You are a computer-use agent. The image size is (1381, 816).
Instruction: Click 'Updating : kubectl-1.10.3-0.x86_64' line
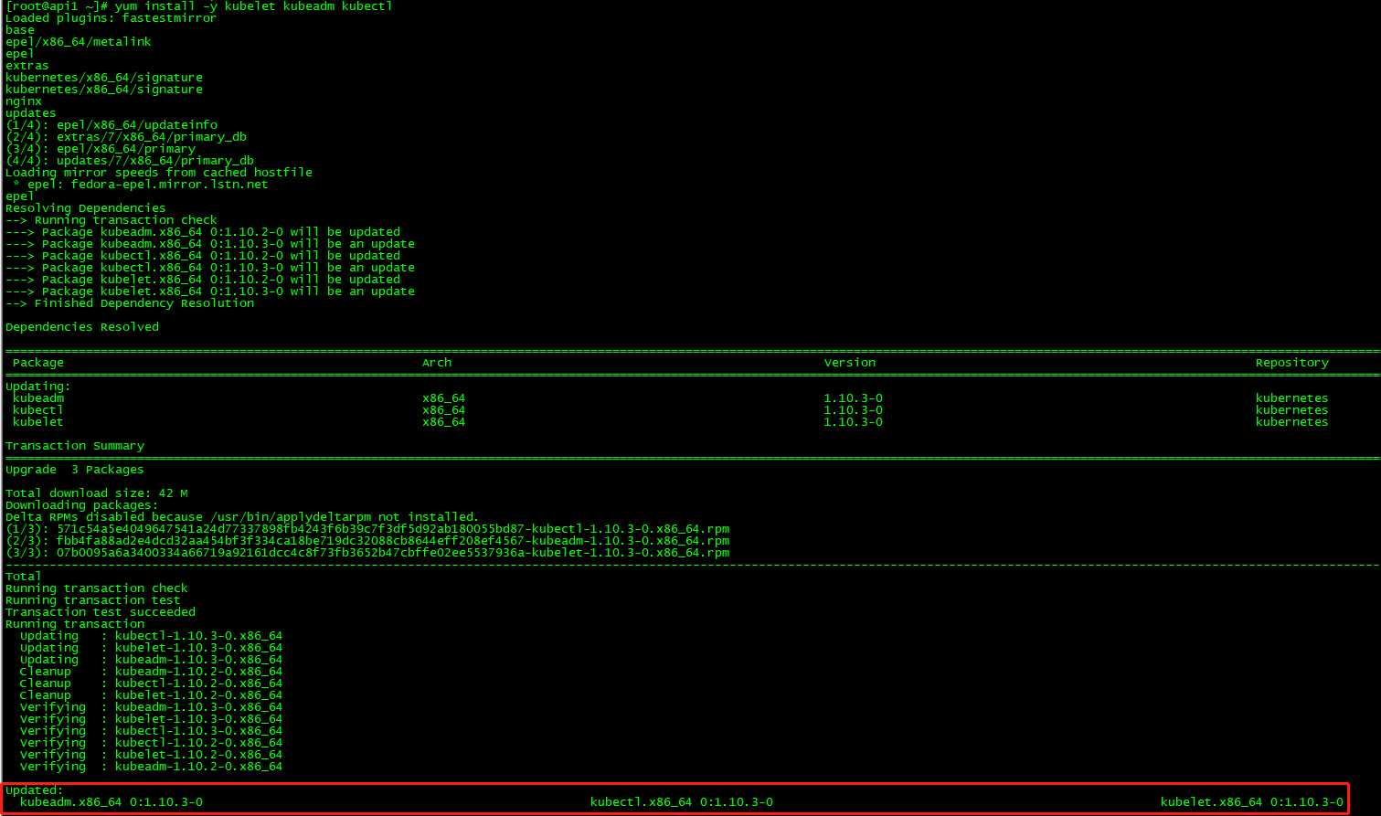(152, 636)
